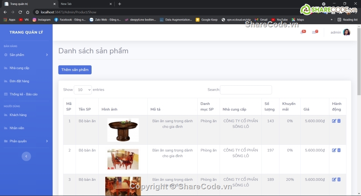Open Google Keep bookmark

pos(206,20)
